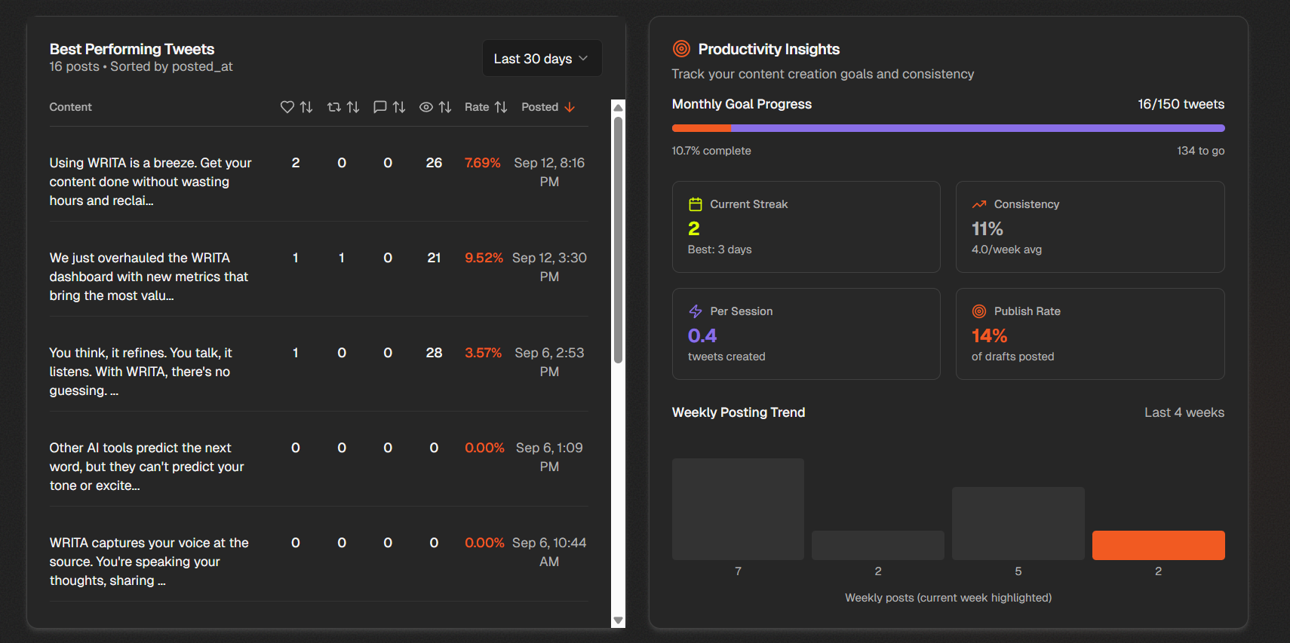Sort tweets by likes heart icon
Viewport: 1290px width, 643px height.
pyautogui.click(x=296, y=107)
